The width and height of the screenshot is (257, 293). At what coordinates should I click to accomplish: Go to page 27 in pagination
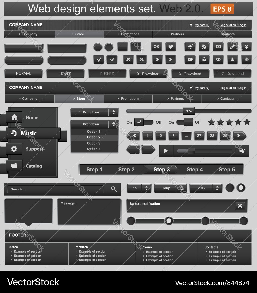tap(199, 136)
